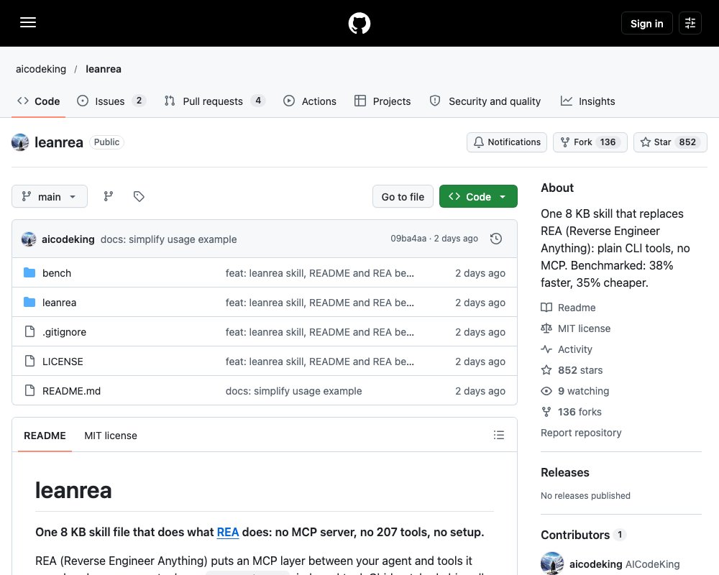Expand the main branch dropdown
The width and height of the screenshot is (719, 575).
pos(50,197)
